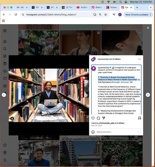Click the address bar URL
The height and width of the screenshot is (167, 155).
(51, 15)
